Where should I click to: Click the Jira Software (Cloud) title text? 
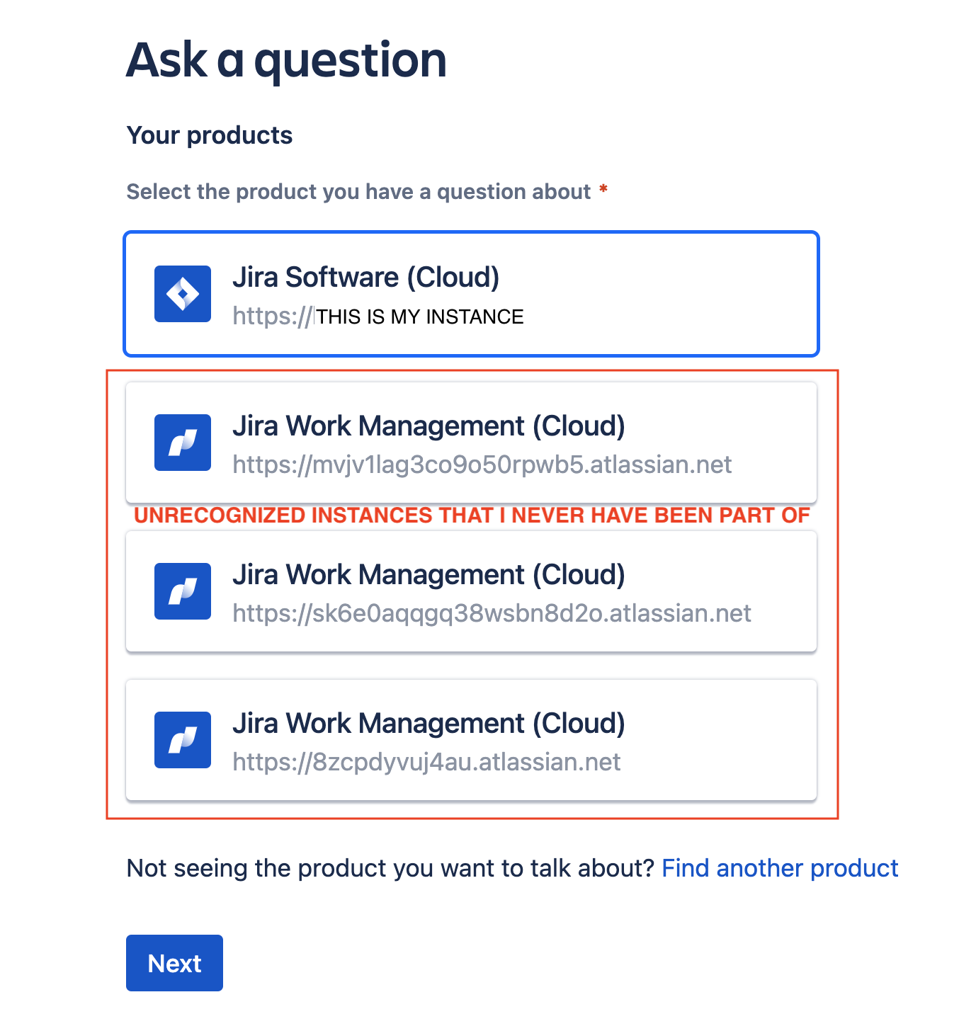click(366, 278)
